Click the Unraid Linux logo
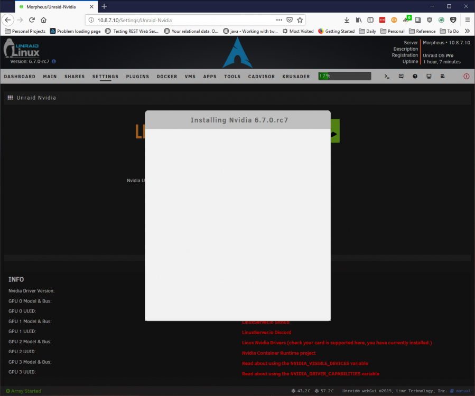Screen dimensions: 475x396 tap(22, 49)
